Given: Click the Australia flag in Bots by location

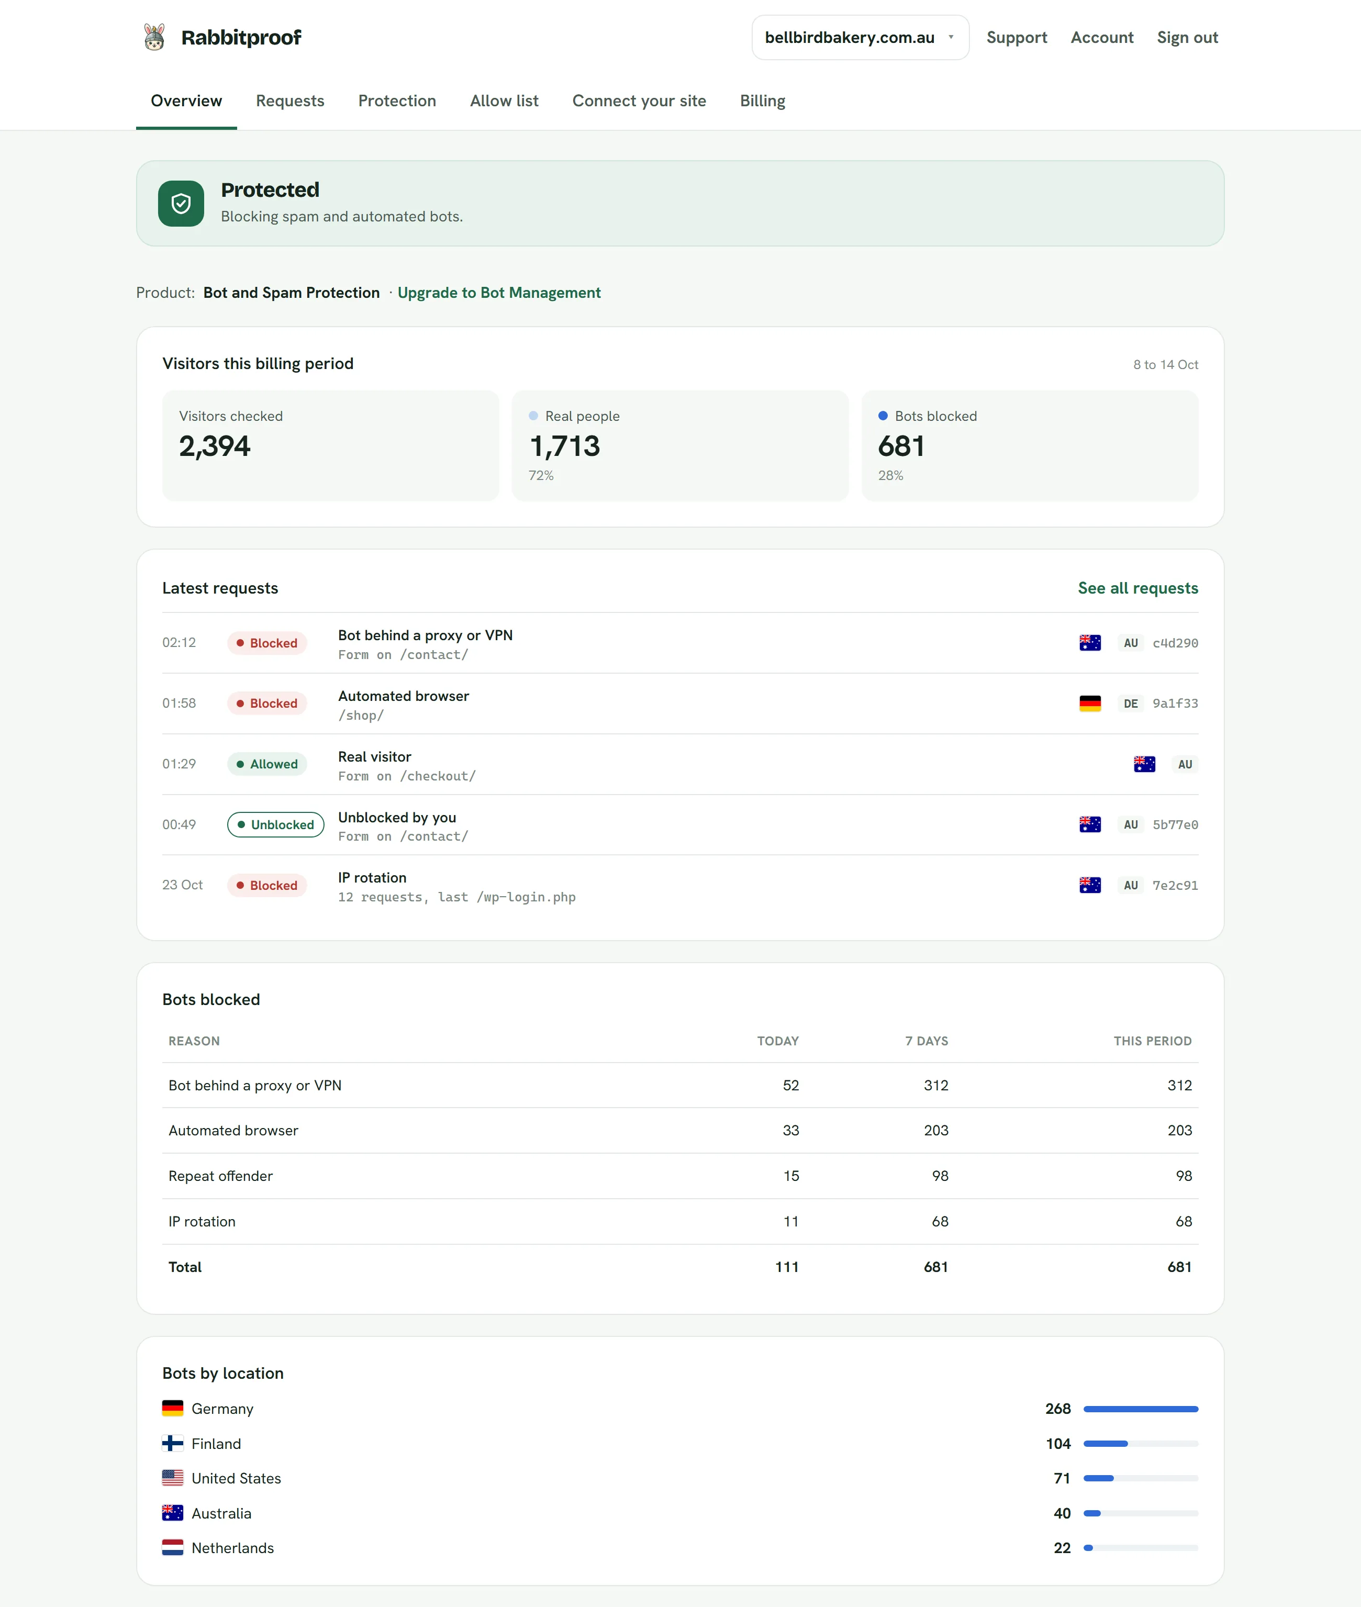Looking at the screenshot, I should (173, 1513).
